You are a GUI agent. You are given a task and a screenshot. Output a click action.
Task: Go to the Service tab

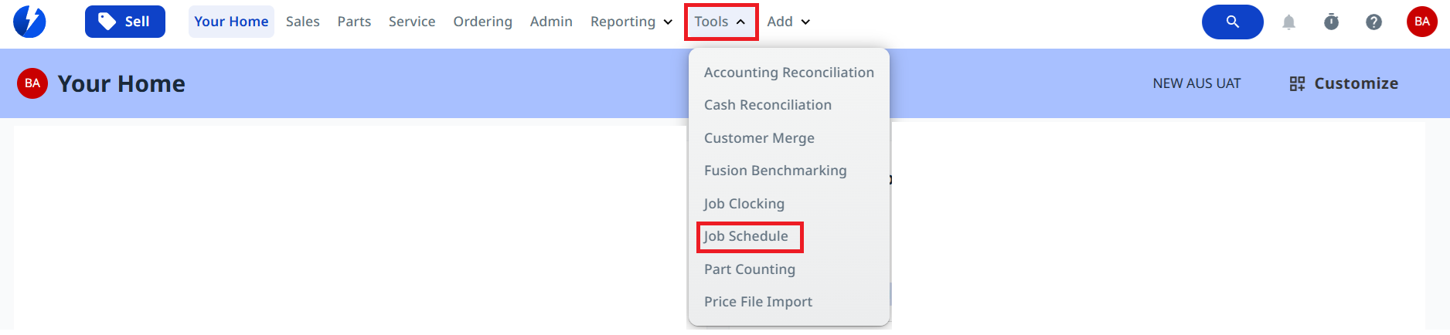tap(411, 22)
